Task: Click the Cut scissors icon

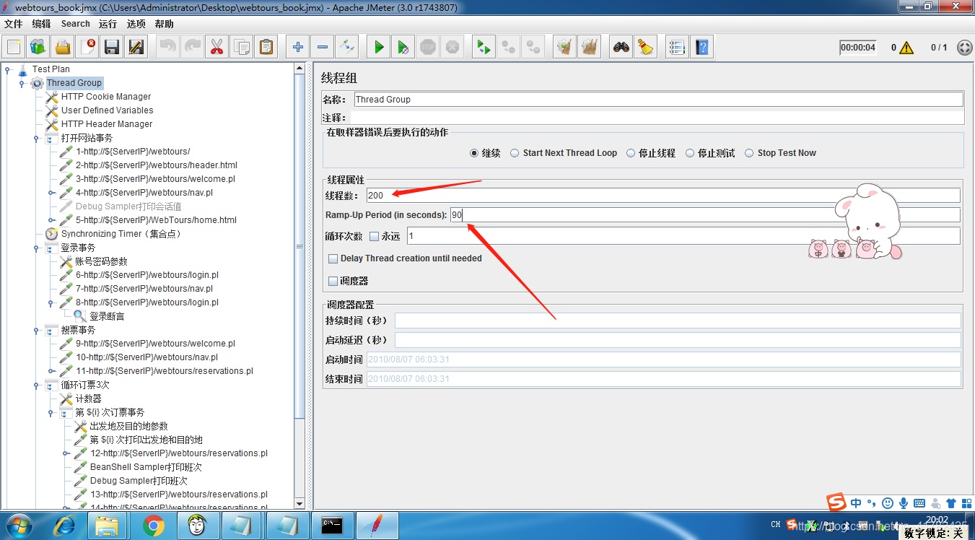Action: pos(216,48)
